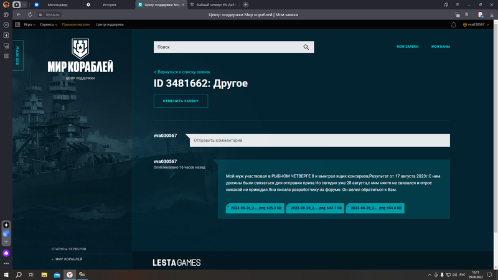
Task: Click the magnifier icon in the Поиск field
Action: point(306,47)
